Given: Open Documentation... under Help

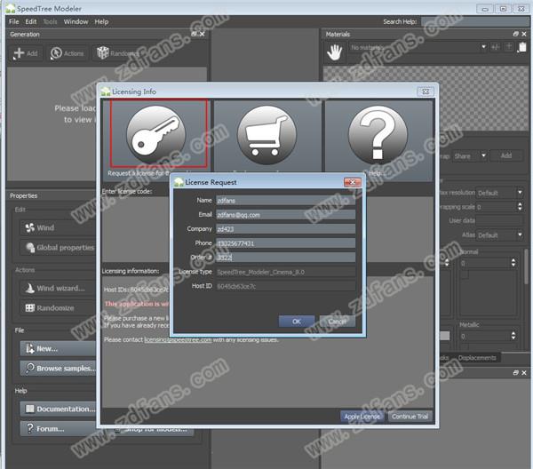Looking at the screenshot, I should 58,409.
